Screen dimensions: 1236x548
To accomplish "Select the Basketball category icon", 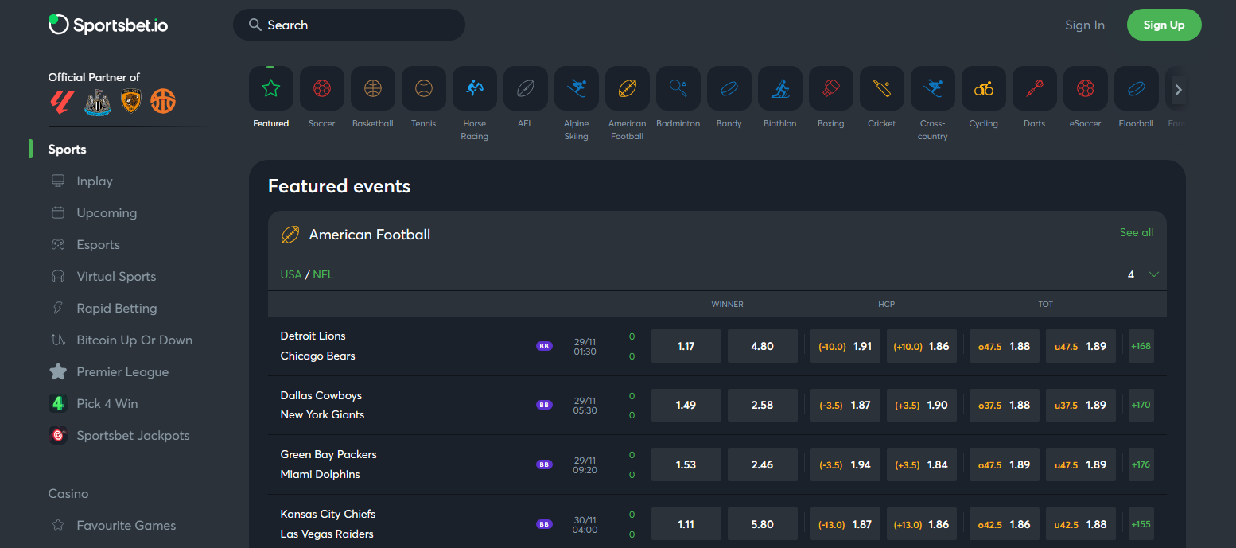I will click(x=373, y=88).
